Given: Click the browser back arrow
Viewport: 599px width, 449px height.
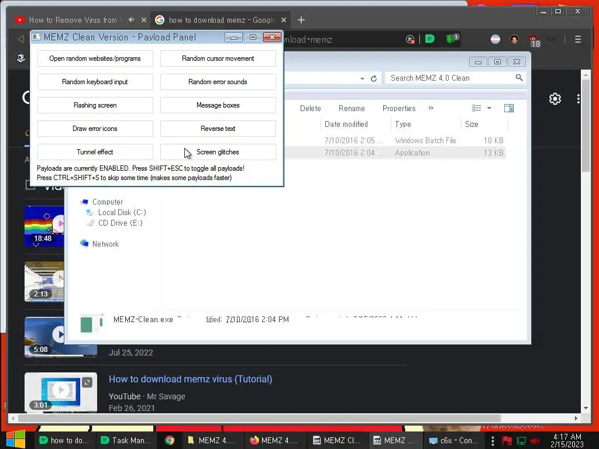Looking at the screenshot, I should click(20, 39).
